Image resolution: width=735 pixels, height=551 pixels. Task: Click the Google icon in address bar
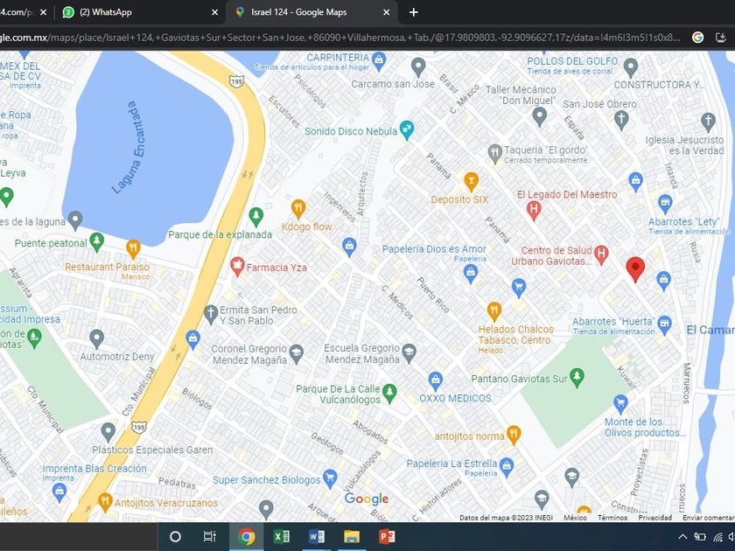pyautogui.click(x=697, y=38)
